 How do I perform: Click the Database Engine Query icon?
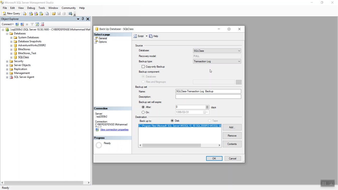coord(25,13)
